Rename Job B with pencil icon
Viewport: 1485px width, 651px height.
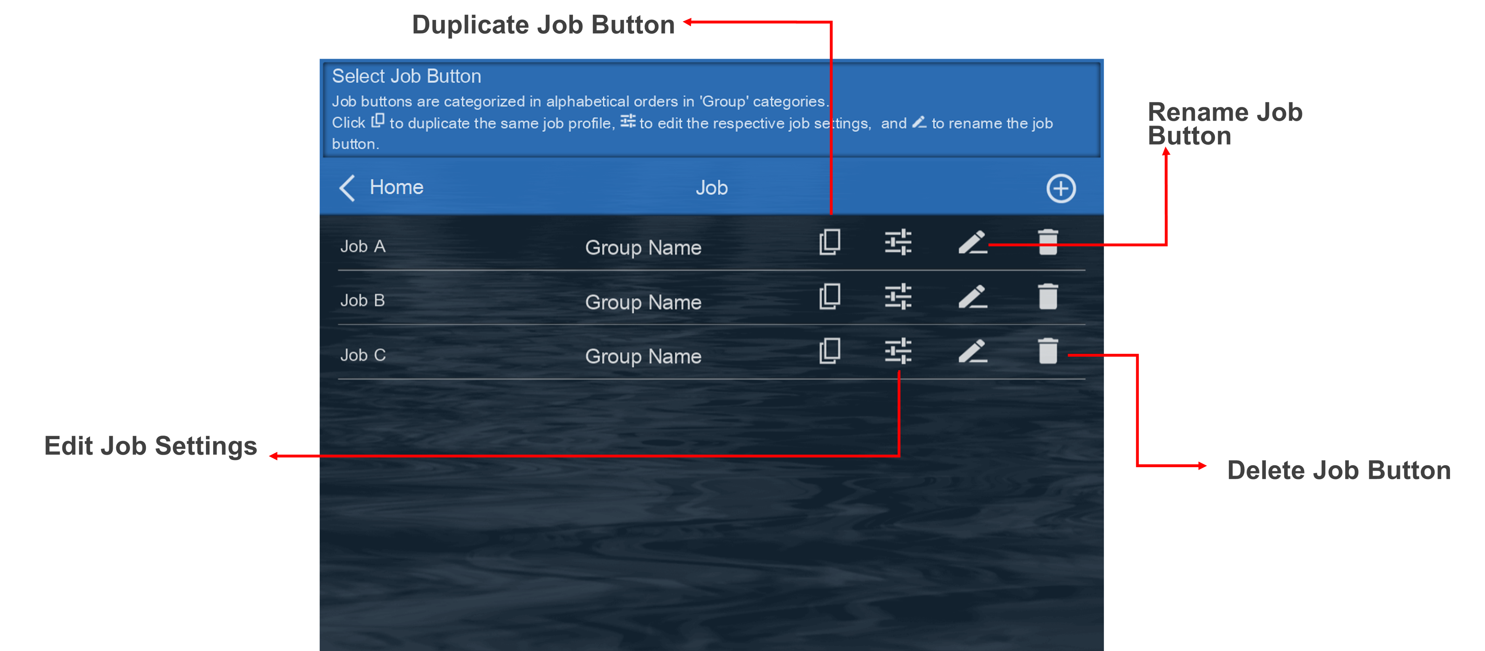click(x=973, y=296)
